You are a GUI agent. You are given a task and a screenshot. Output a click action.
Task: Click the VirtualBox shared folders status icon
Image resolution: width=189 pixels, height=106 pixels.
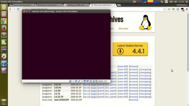pos(82,81)
